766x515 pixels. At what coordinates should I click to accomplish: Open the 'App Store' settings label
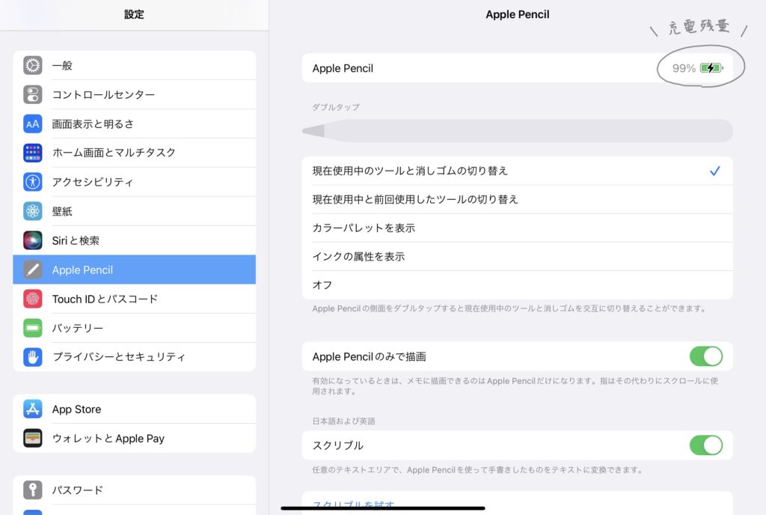tap(77, 409)
